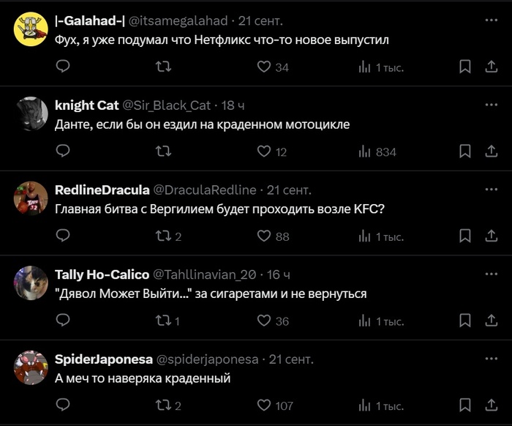Retweet the Tally Ho-Calico tweet
The height and width of the screenshot is (426, 512).
pyautogui.click(x=165, y=320)
